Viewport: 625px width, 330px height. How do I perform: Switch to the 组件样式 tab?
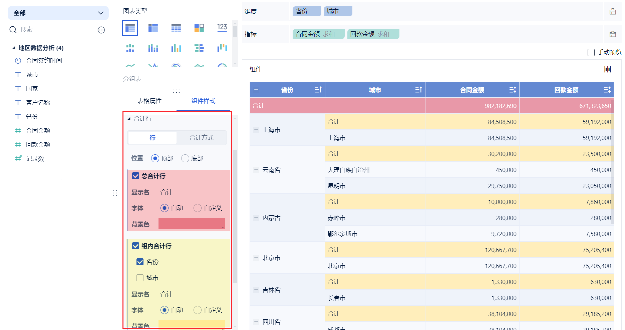pos(203,101)
